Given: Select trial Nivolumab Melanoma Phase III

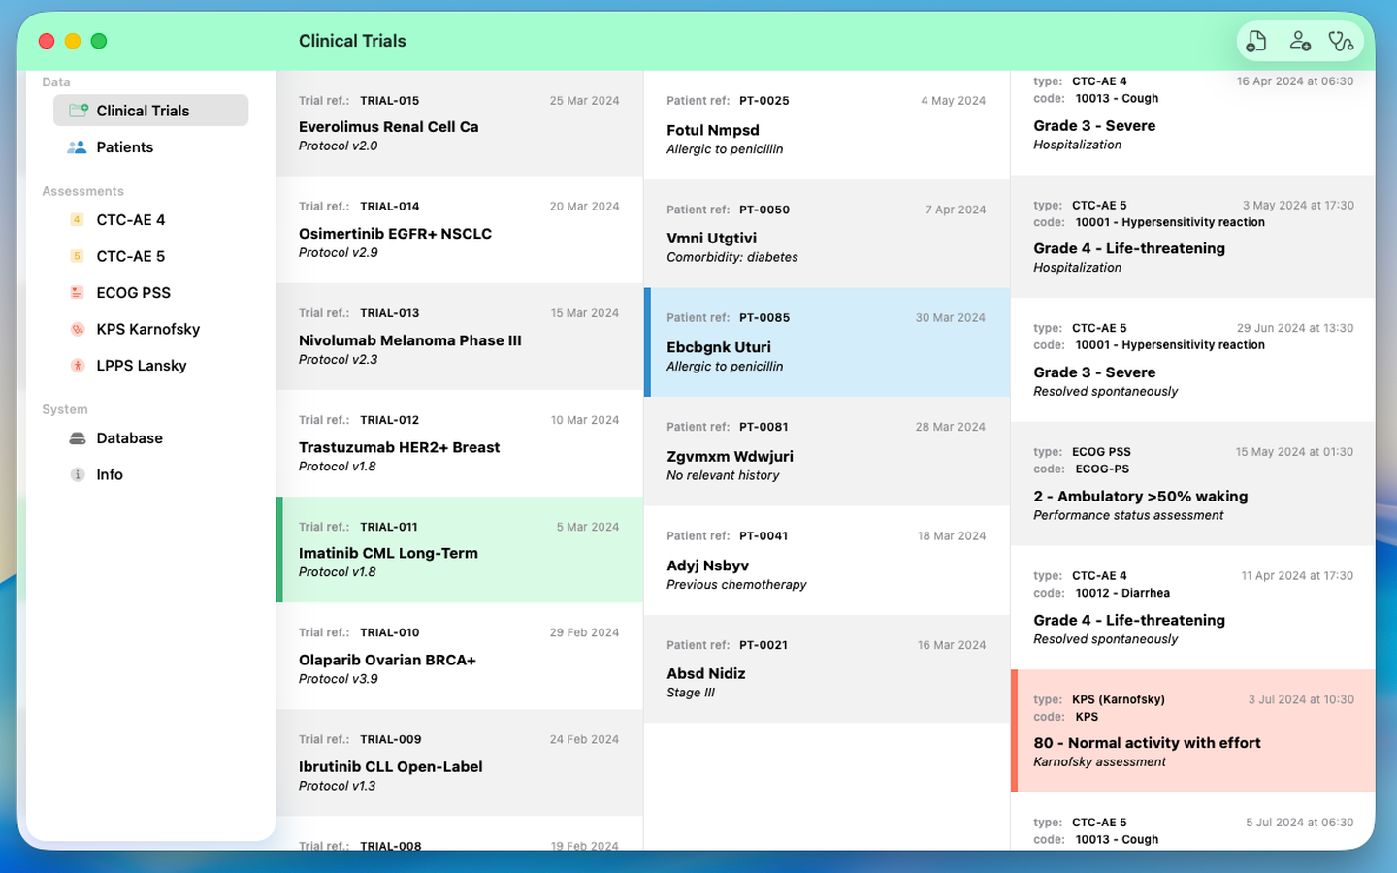Looking at the screenshot, I should (459, 337).
